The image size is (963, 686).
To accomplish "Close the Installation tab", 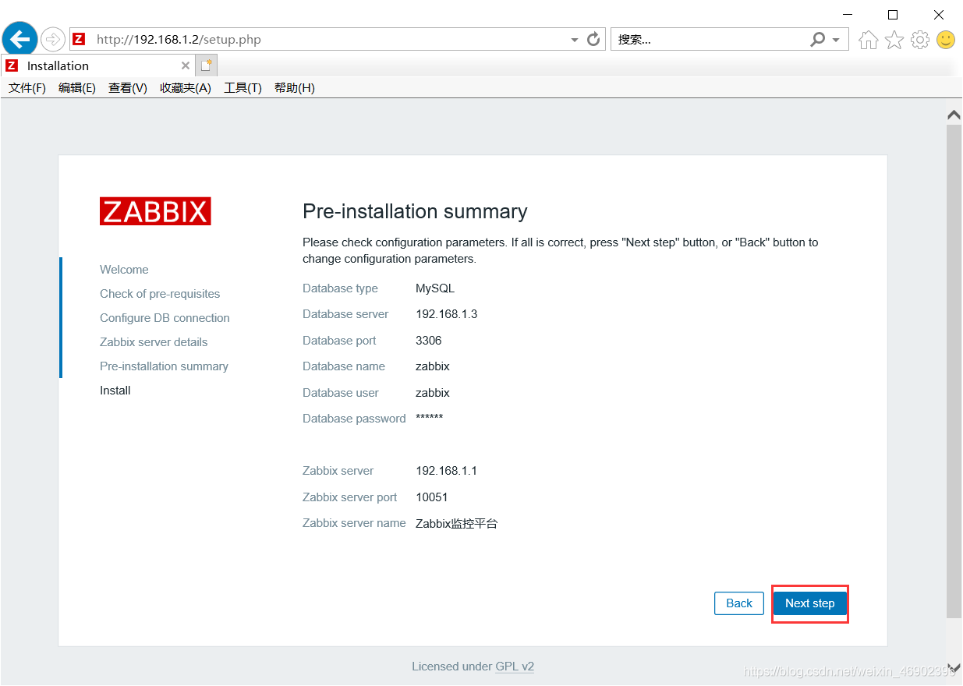I will (186, 65).
